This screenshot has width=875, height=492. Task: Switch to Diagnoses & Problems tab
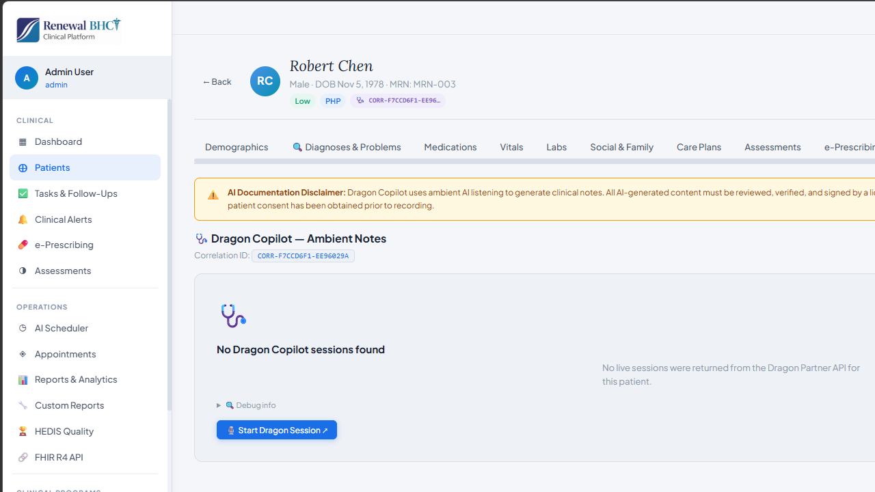click(x=347, y=147)
